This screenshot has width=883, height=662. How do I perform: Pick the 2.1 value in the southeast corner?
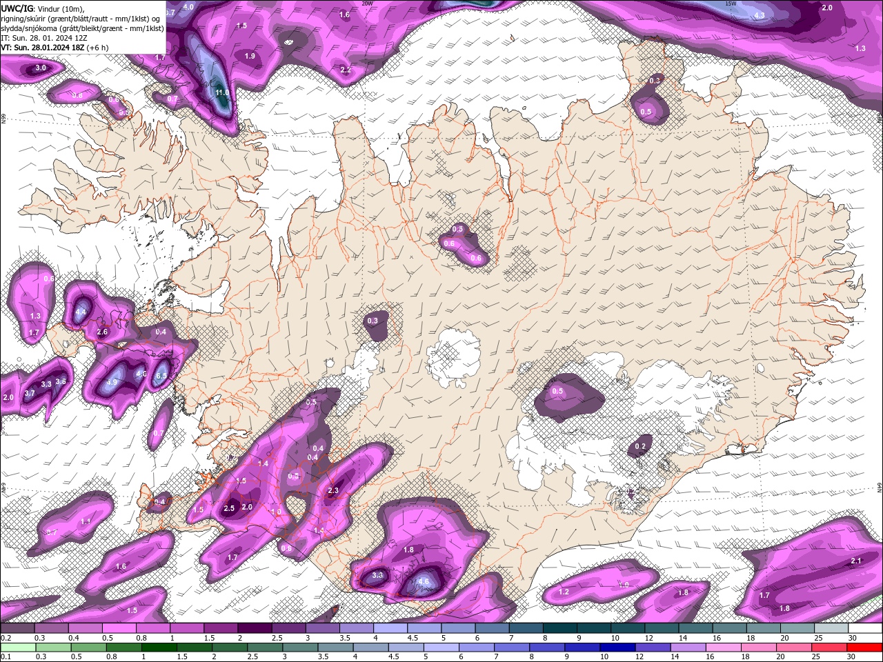pos(856,561)
